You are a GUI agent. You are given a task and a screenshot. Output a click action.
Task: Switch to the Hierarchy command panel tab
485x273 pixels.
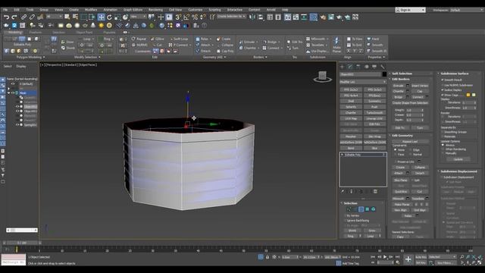358,67
